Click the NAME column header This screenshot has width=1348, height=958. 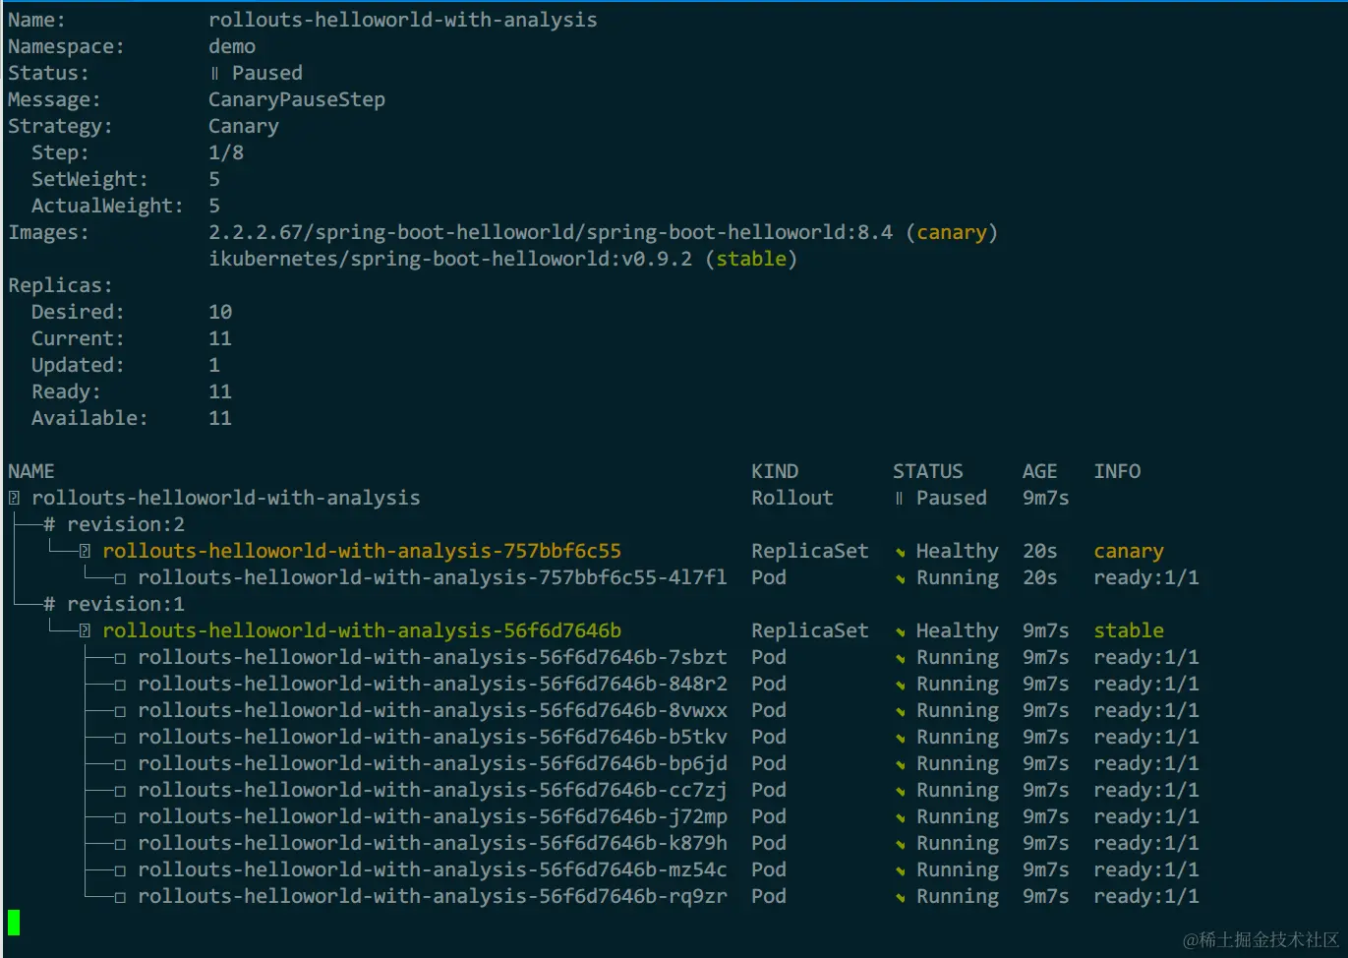[x=31, y=471]
